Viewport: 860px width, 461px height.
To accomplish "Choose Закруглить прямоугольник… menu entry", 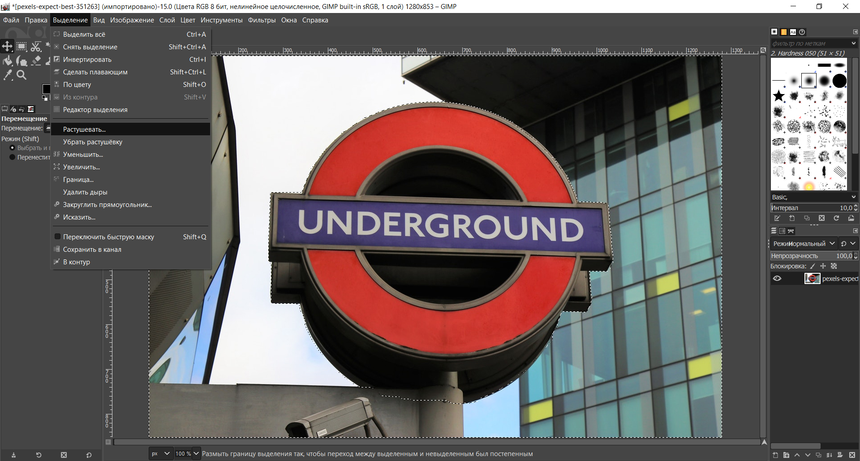I will pyautogui.click(x=130, y=205).
